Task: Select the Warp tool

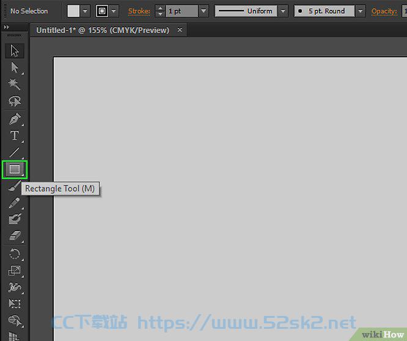Action: tap(15, 287)
